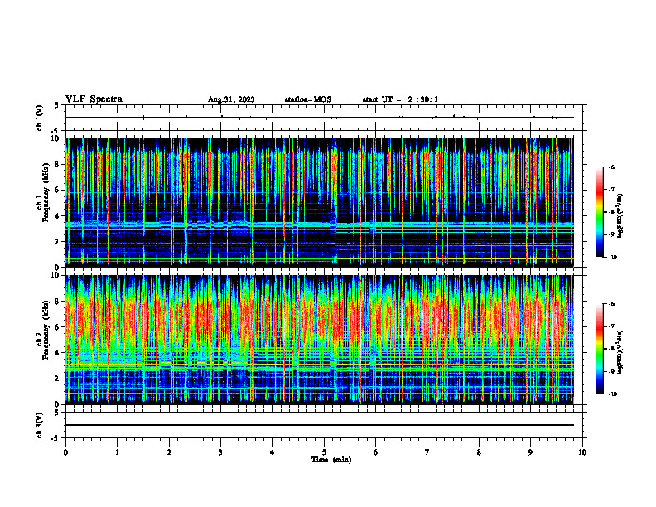Click the "8" kHz tick on ch.2 axis

click(57, 302)
